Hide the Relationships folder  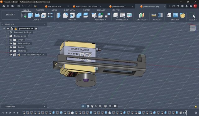[x=11, y=43]
